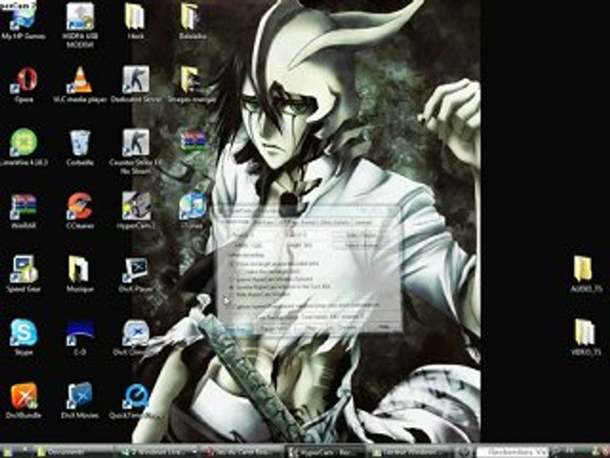Select Leave HyperCam Window Opened option
The width and height of the screenshot is (610, 458).
[271, 279]
